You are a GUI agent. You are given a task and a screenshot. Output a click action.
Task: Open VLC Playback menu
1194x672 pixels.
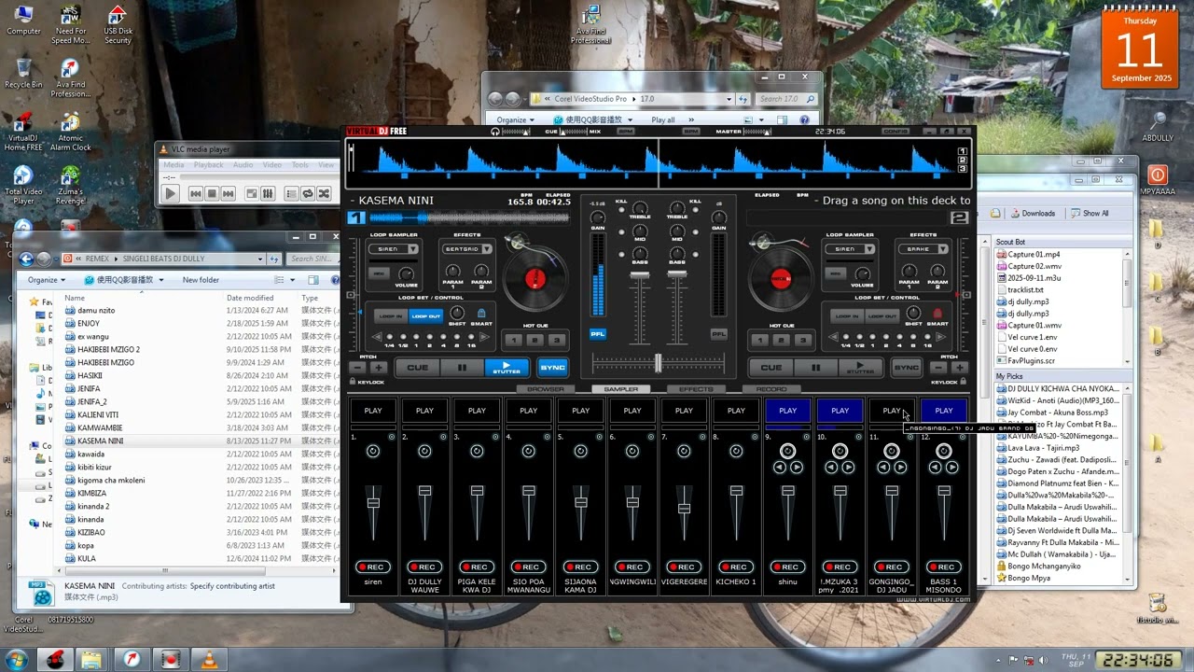point(208,165)
